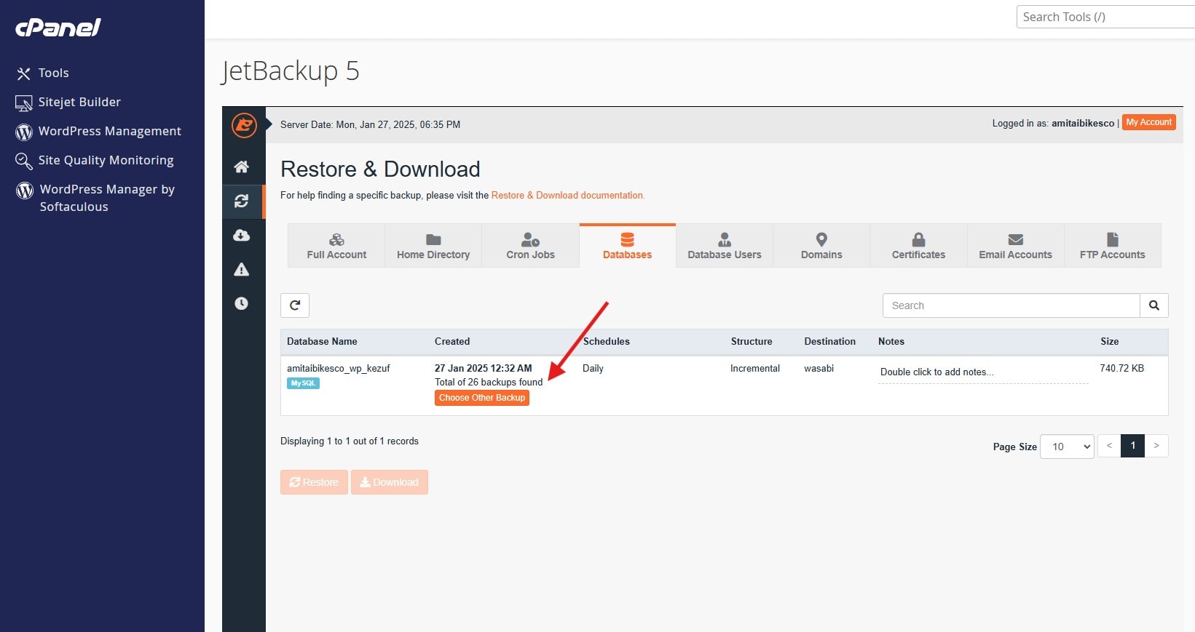1195x632 pixels.
Task: Switch to the Cron Jobs tab
Action: pos(530,246)
